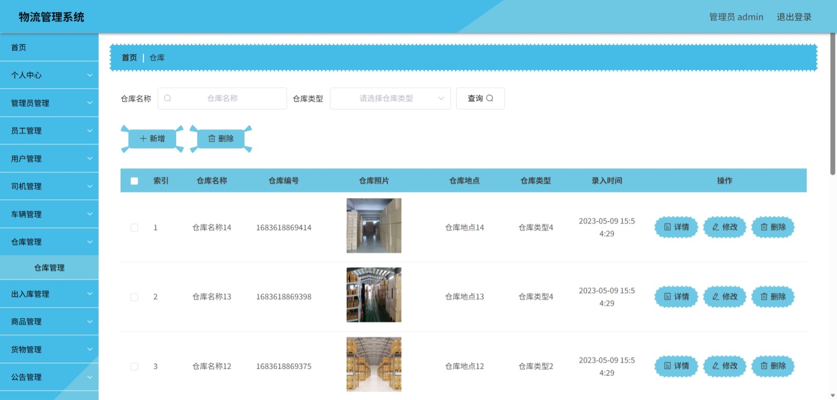Open 商品管理 menu label
The image size is (837, 400).
(27, 321)
